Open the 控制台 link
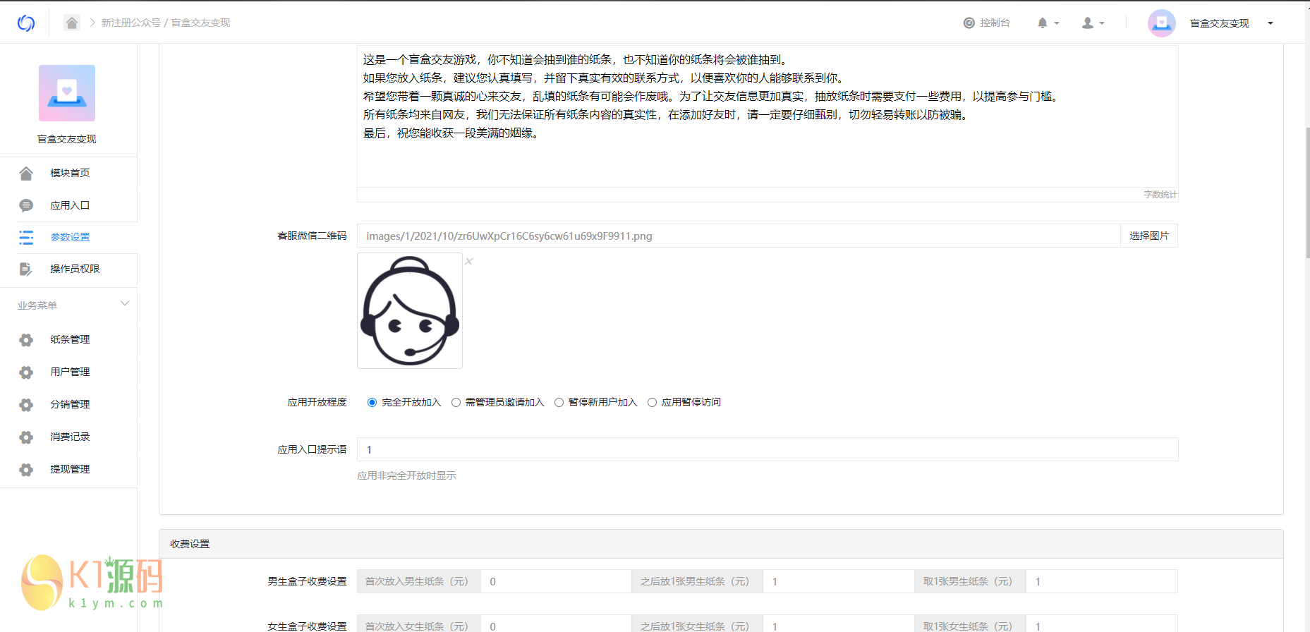 pyautogui.click(x=995, y=23)
